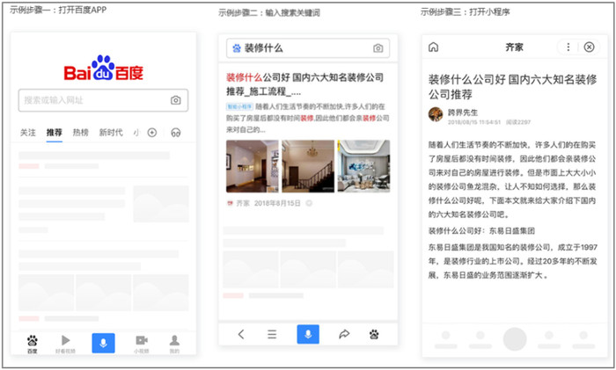Viewport: 616px width, 370px height.
Task: Click the article heading 装修什么公司好 国内六大知名装修公司推荐
Action: pos(513,87)
